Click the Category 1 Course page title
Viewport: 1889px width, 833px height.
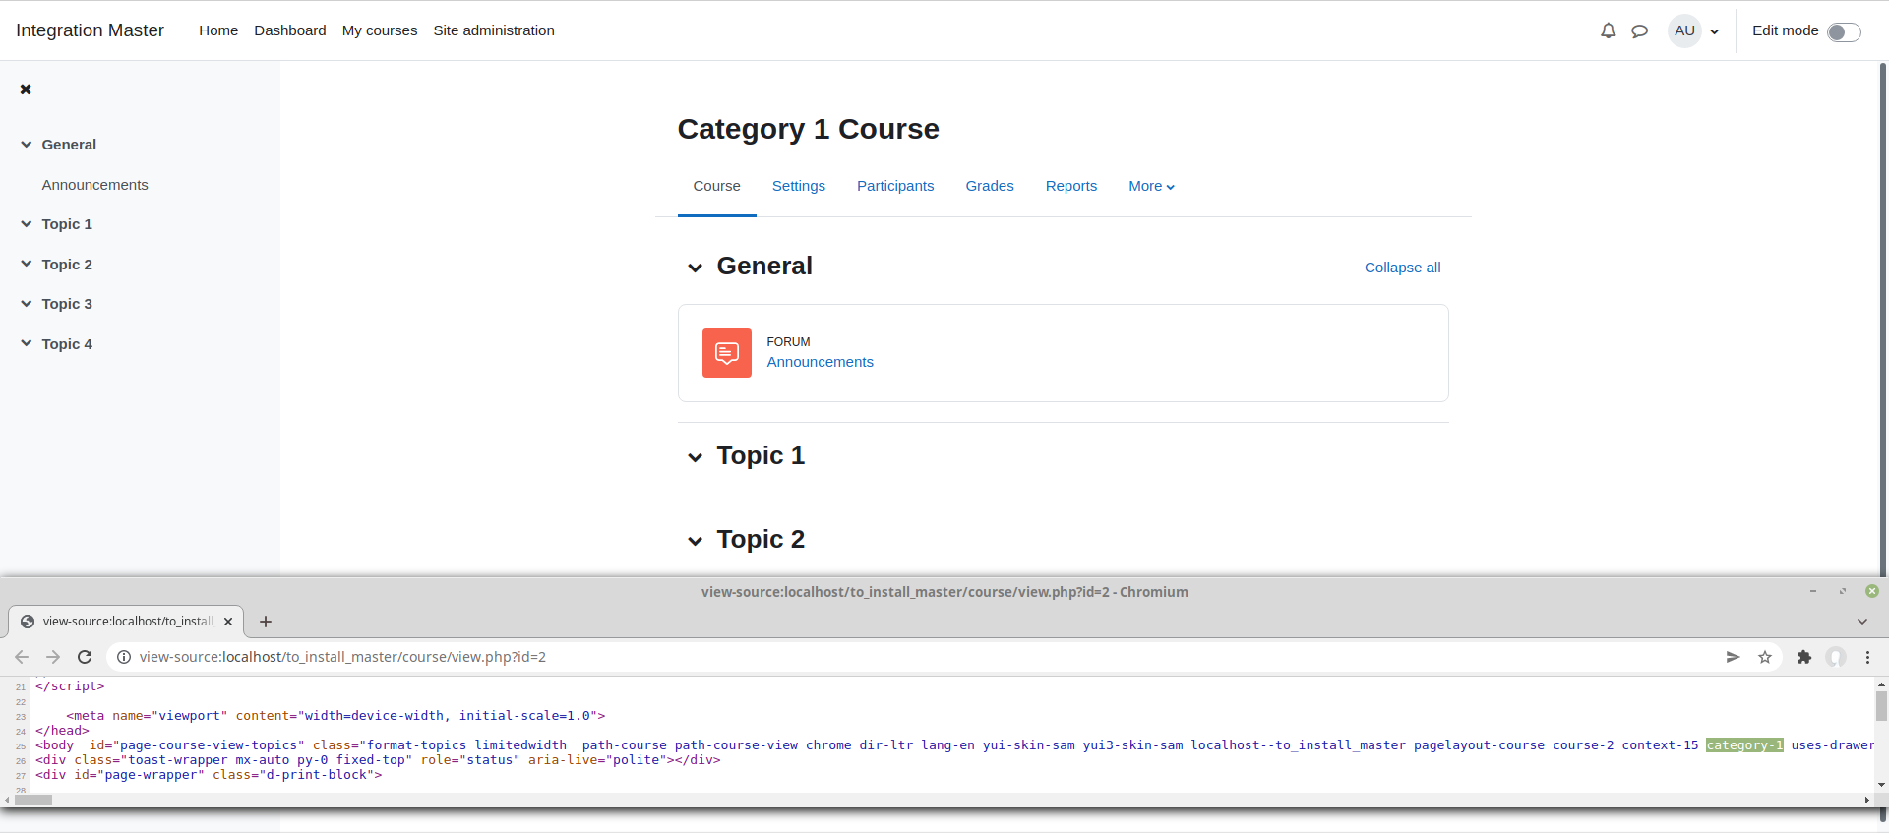[x=808, y=129]
